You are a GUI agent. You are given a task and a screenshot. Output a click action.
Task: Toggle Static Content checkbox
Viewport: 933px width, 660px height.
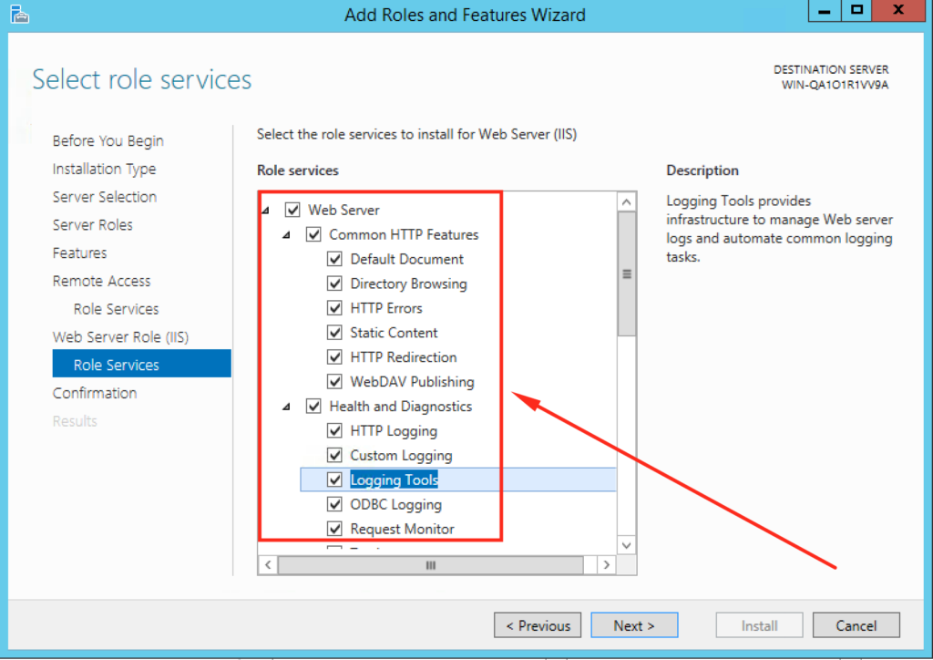point(335,332)
